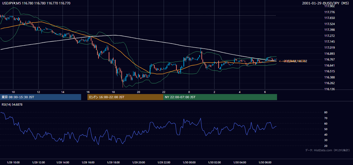
Task: Click hour tick 16 under price chart
Action: pyautogui.click(x=88, y=92)
